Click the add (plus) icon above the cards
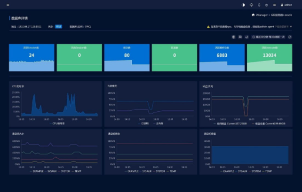The width and height of the screenshot is (302, 192). [234, 37]
